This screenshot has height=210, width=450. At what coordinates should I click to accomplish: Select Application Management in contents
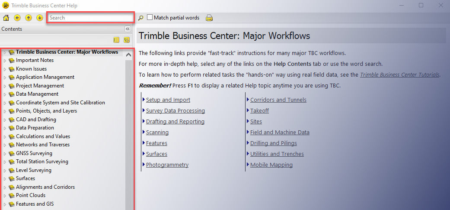45,77
